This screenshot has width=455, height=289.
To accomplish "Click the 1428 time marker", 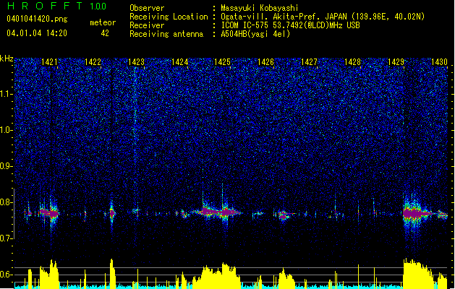I will coord(352,62).
